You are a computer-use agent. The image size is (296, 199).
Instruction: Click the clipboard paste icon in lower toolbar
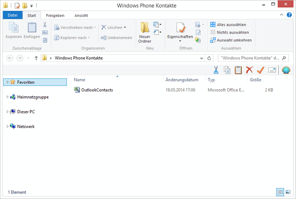(x=238, y=70)
